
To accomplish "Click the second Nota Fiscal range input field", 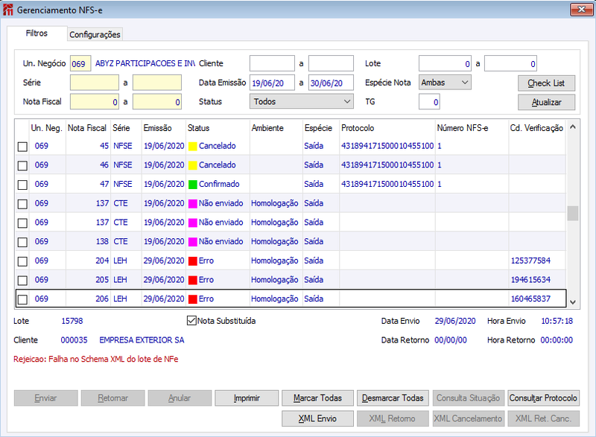I will click(x=157, y=102).
